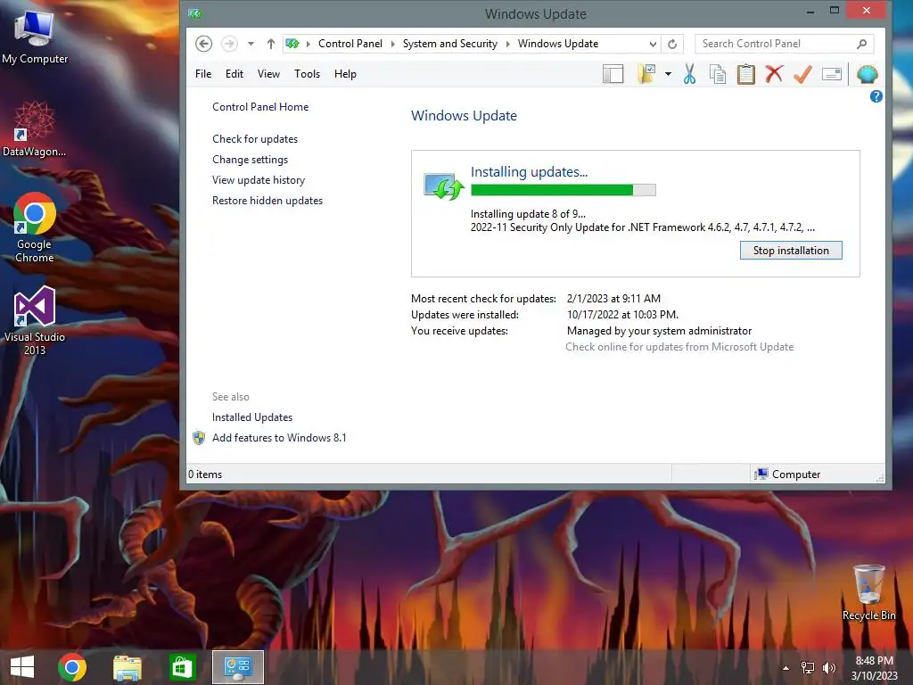
Task: Click the Back navigation arrow
Action: tap(203, 44)
